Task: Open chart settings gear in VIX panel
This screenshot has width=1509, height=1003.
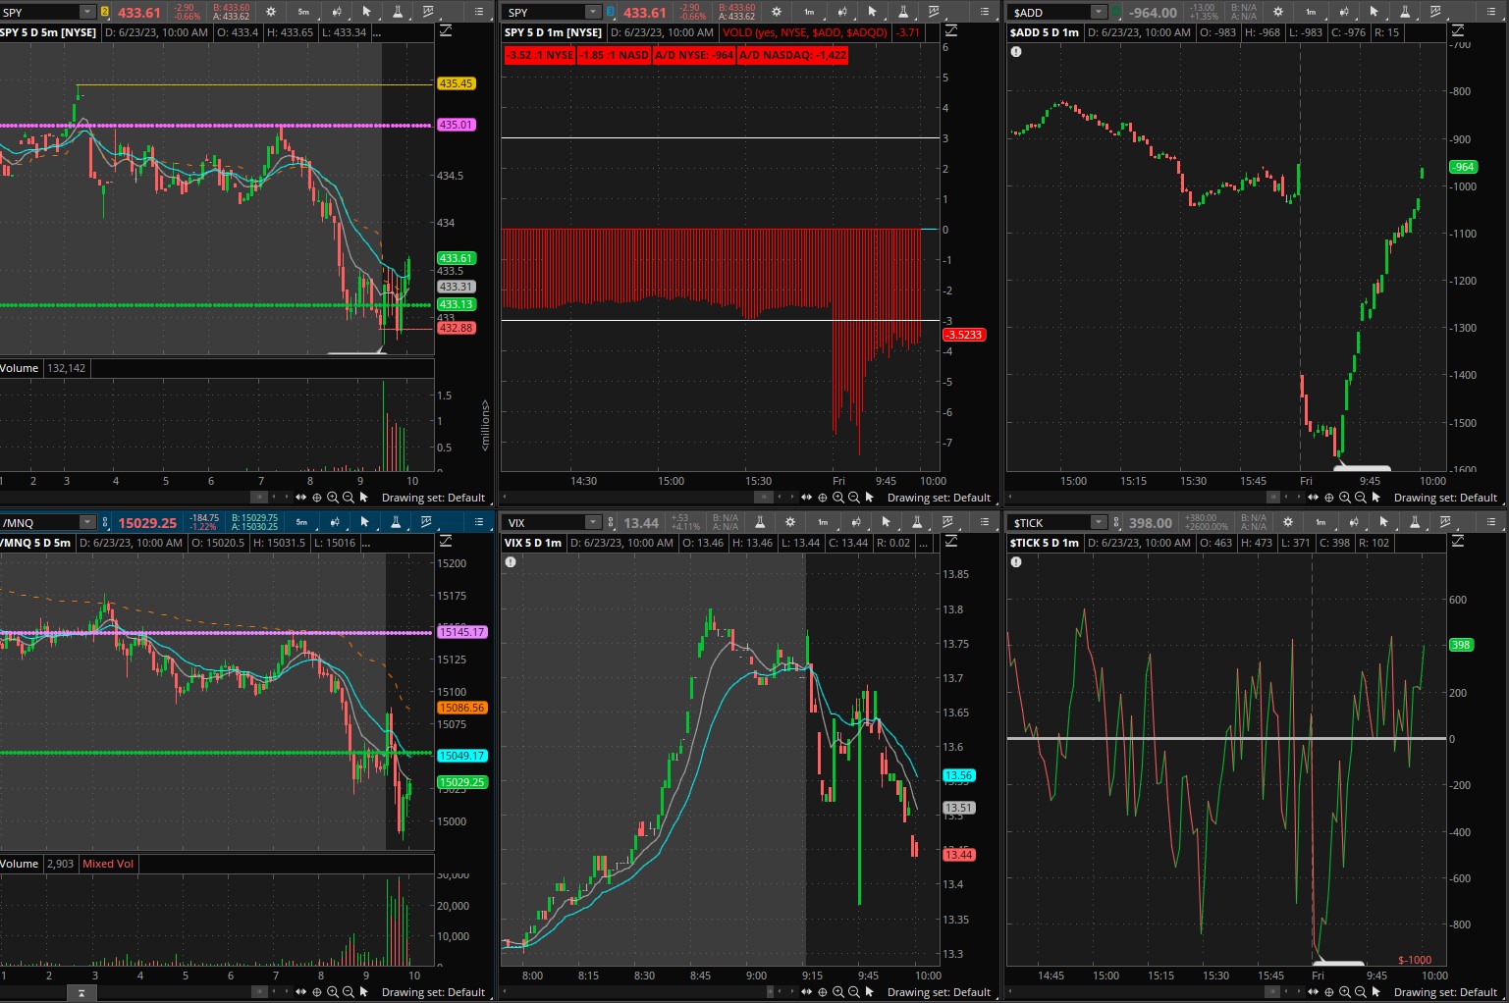Action: tap(789, 522)
